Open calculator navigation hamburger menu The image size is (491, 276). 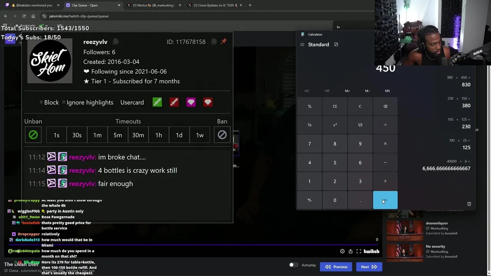(302, 44)
